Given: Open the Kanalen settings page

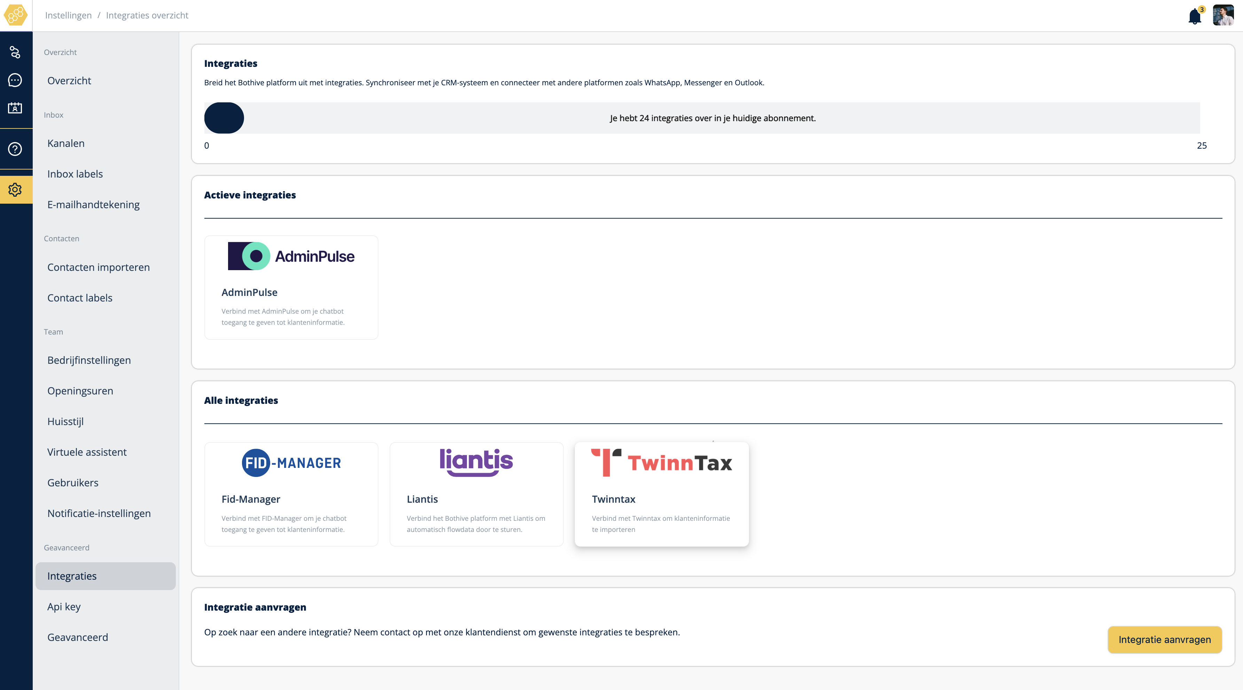Looking at the screenshot, I should click(x=65, y=143).
